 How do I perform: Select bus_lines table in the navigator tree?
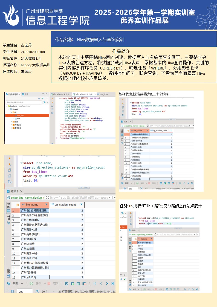click(21, 115)
